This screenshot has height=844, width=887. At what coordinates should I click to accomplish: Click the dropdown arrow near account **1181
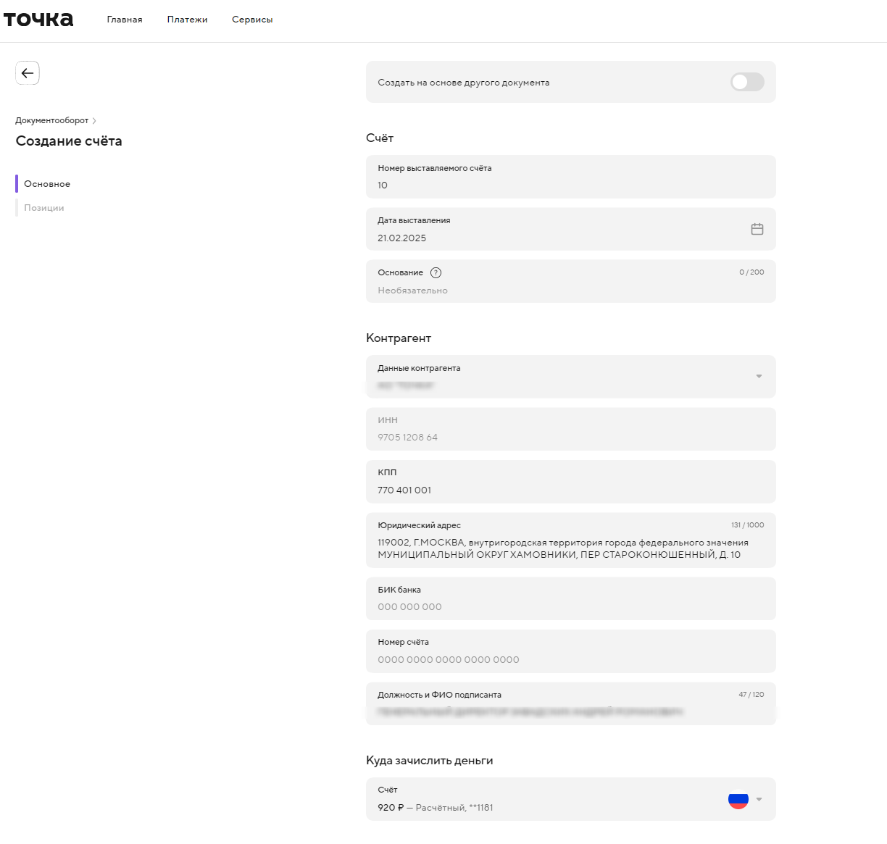pyautogui.click(x=759, y=799)
